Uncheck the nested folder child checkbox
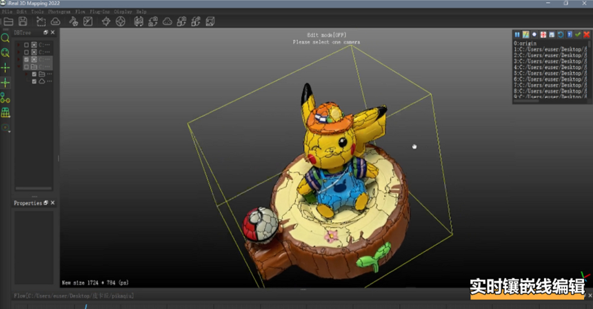The width and height of the screenshot is (593, 309). point(34,74)
